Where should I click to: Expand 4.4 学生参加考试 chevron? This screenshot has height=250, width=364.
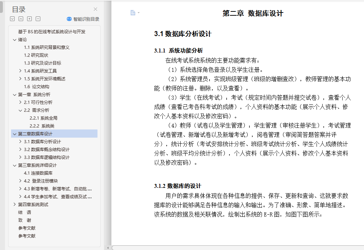coord(20,196)
